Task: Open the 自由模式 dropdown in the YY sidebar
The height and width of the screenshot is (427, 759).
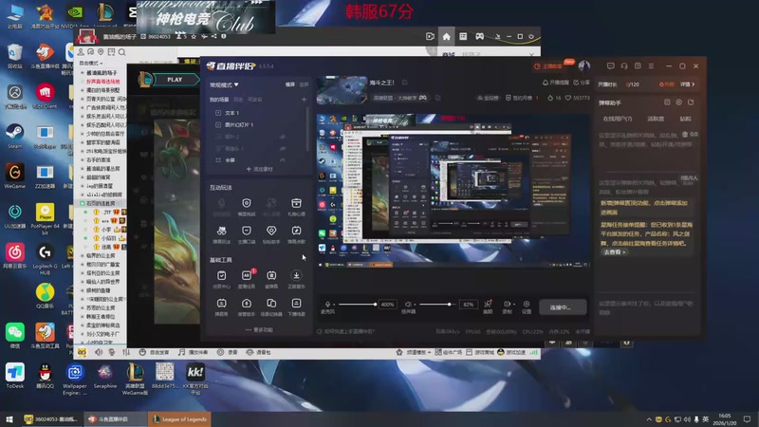Action: [91, 63]
